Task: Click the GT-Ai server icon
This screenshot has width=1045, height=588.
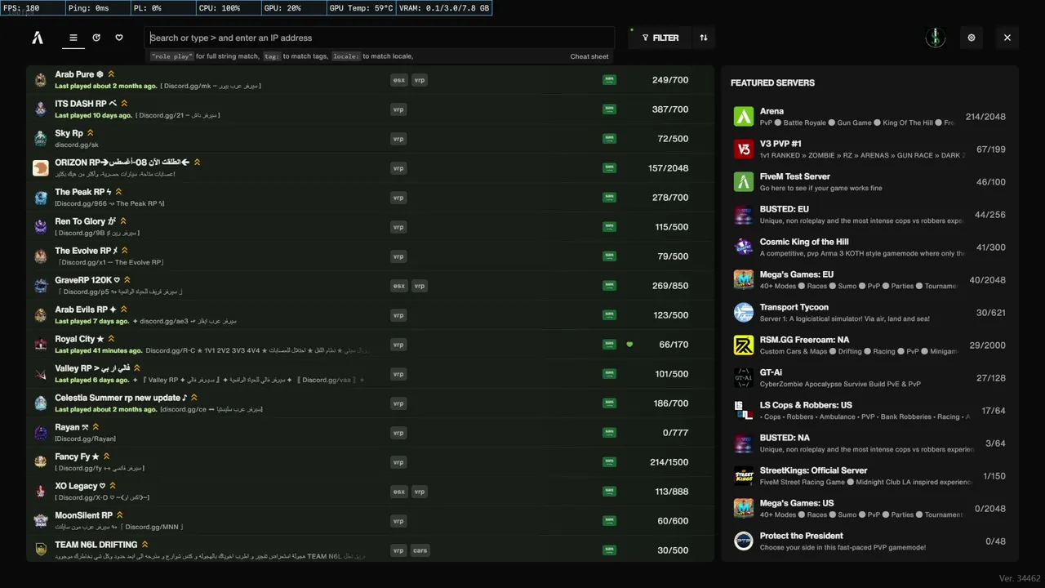Action: [744, 378]
